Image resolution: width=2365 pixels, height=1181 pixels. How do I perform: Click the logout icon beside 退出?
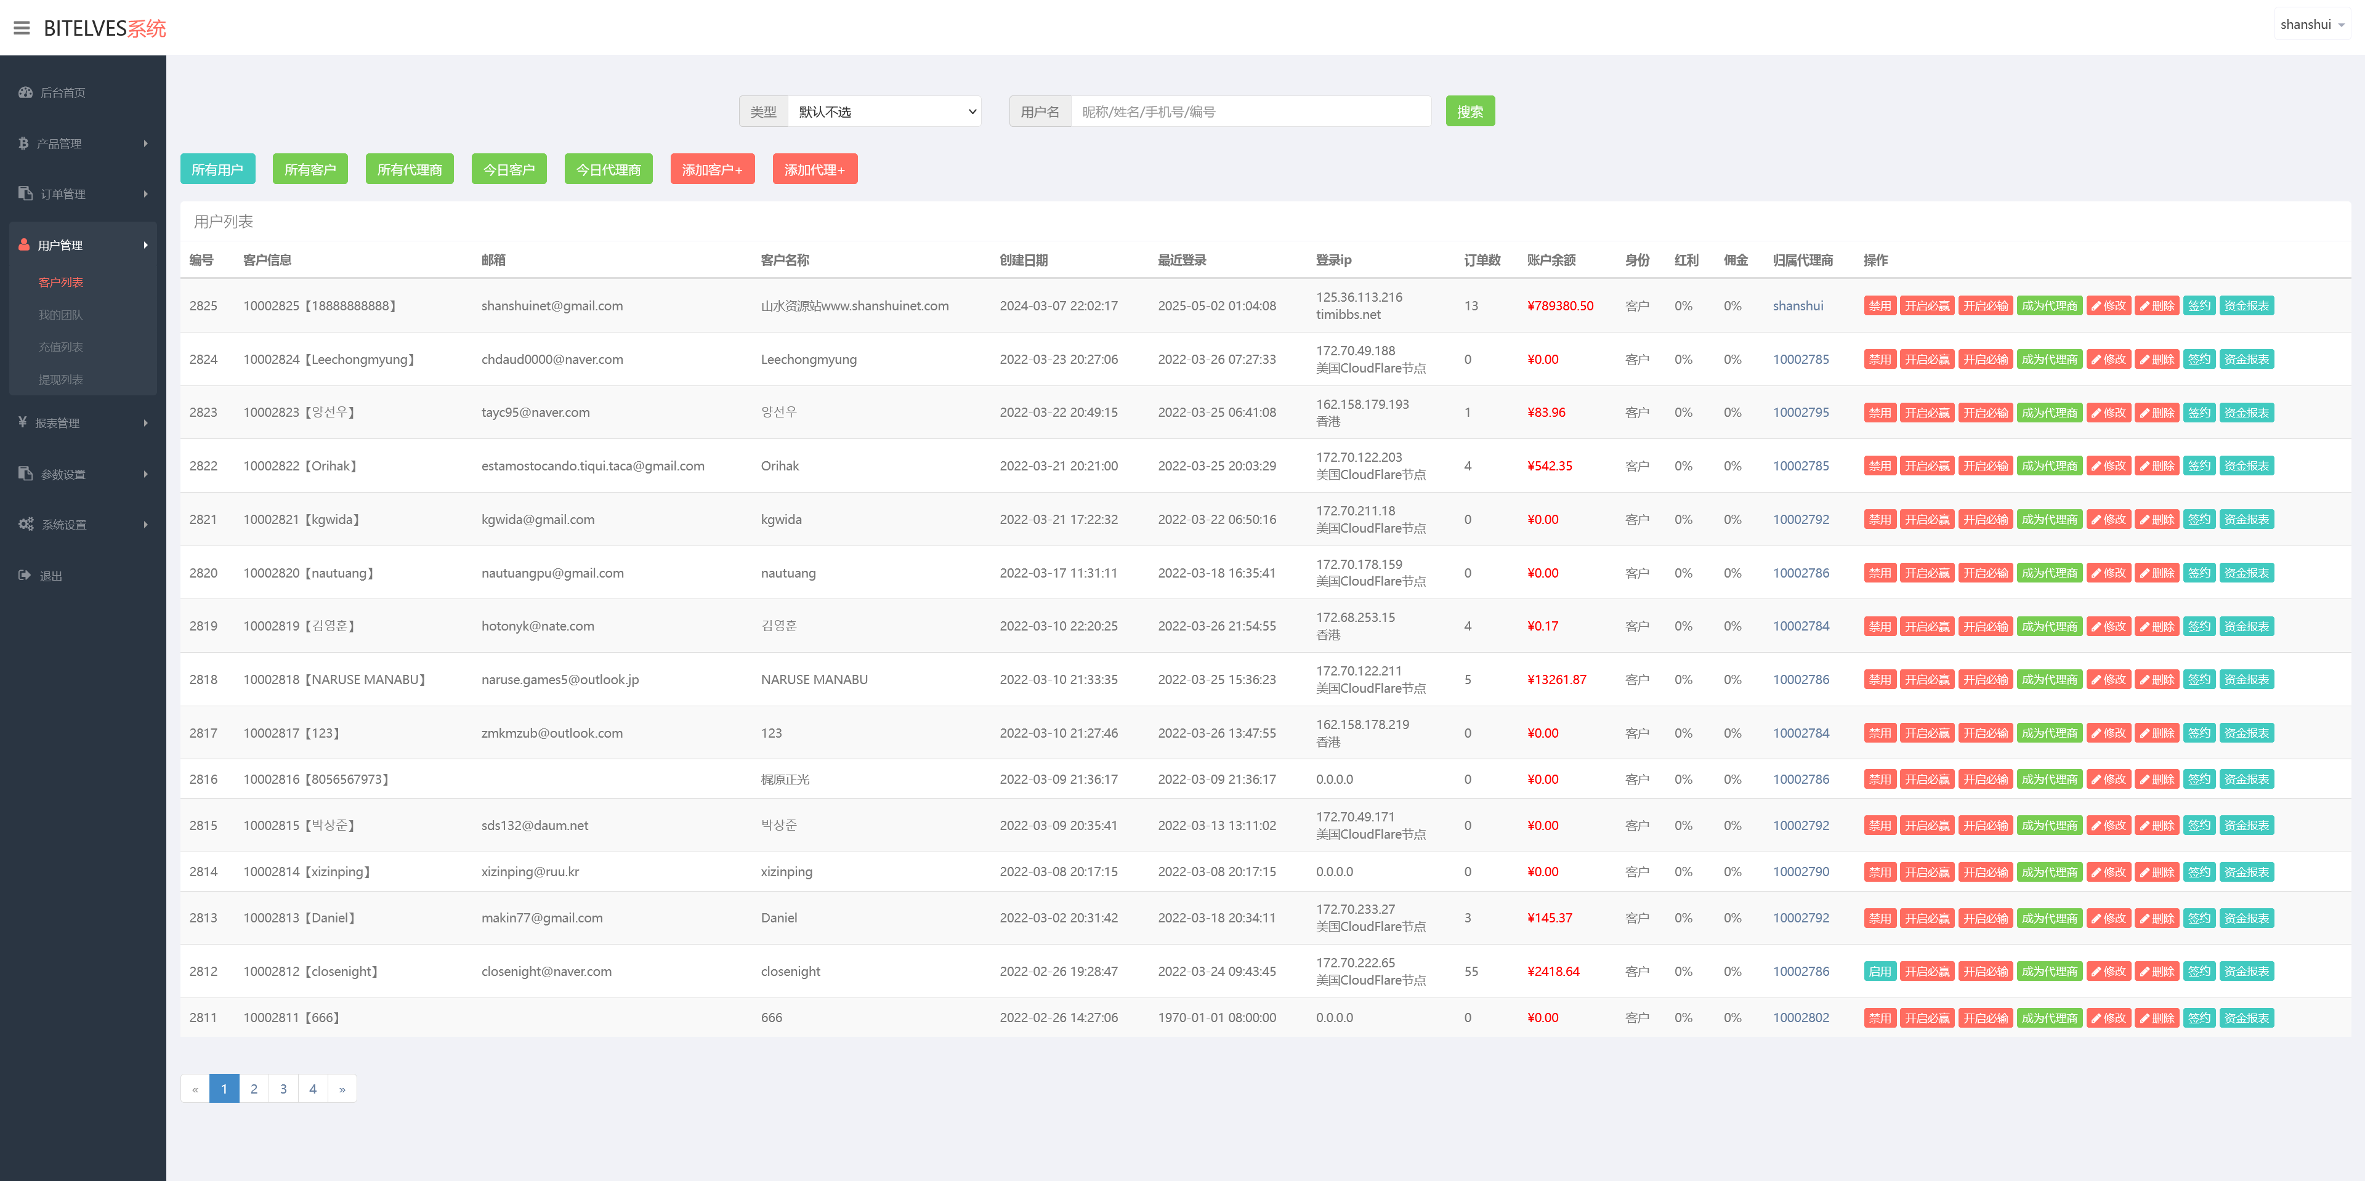coord(24,575)
